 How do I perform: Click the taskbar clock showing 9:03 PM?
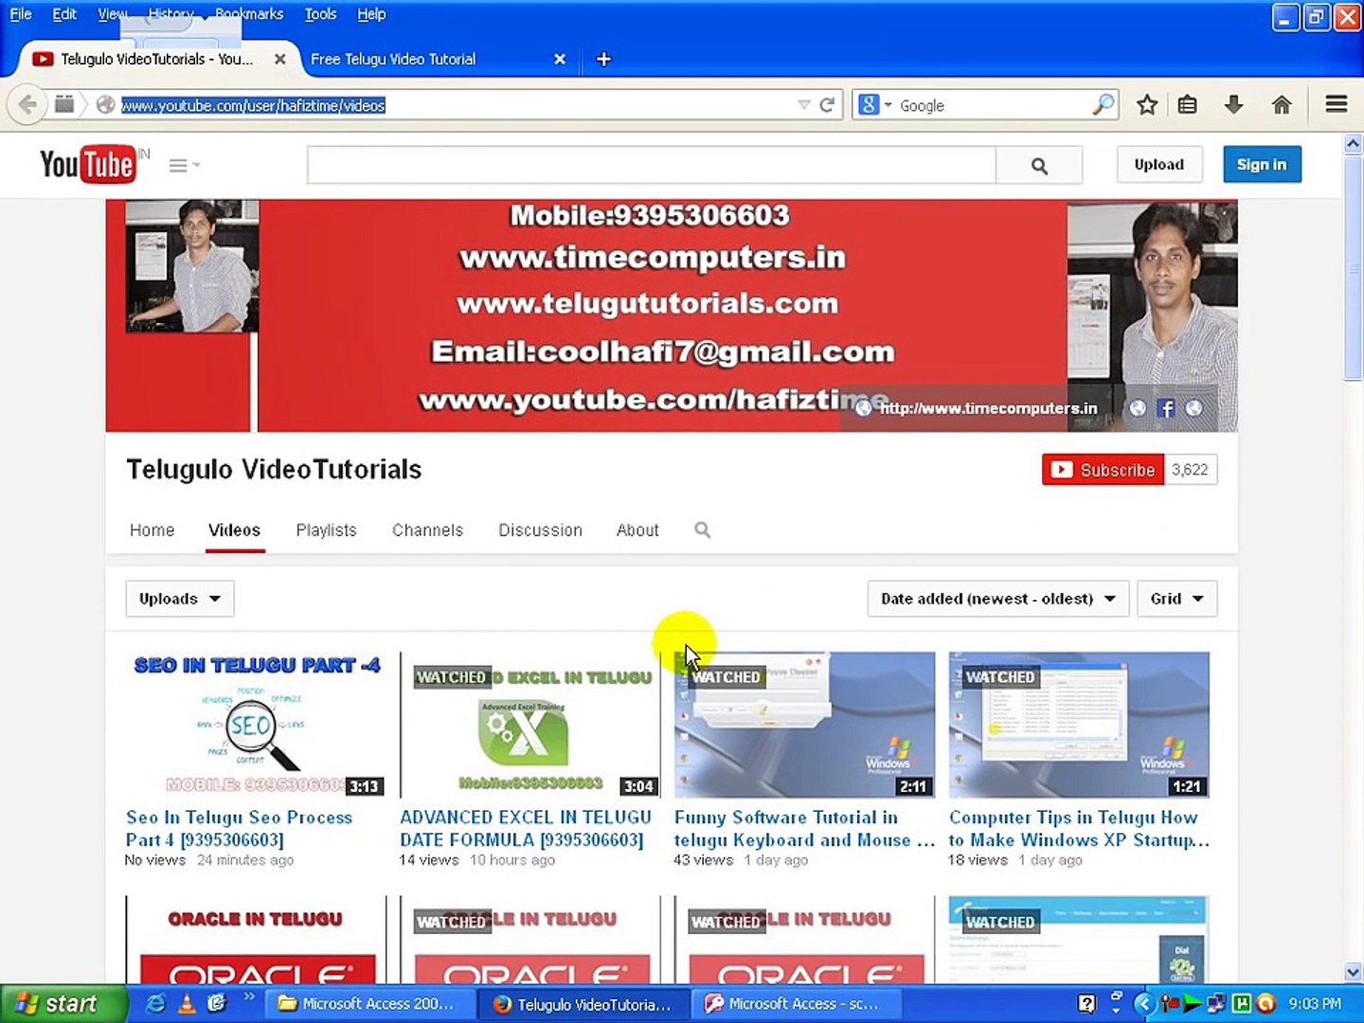click(x=1315, y=1003)
